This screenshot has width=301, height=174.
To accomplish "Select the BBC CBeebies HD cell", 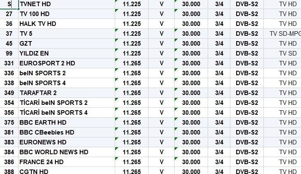I will pyautogui.click(x=67, y=132).
